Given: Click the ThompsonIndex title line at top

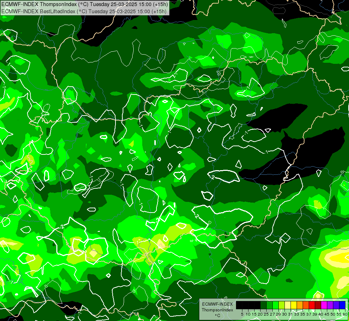Looking at the screenshot, I should tap(84, 4).
